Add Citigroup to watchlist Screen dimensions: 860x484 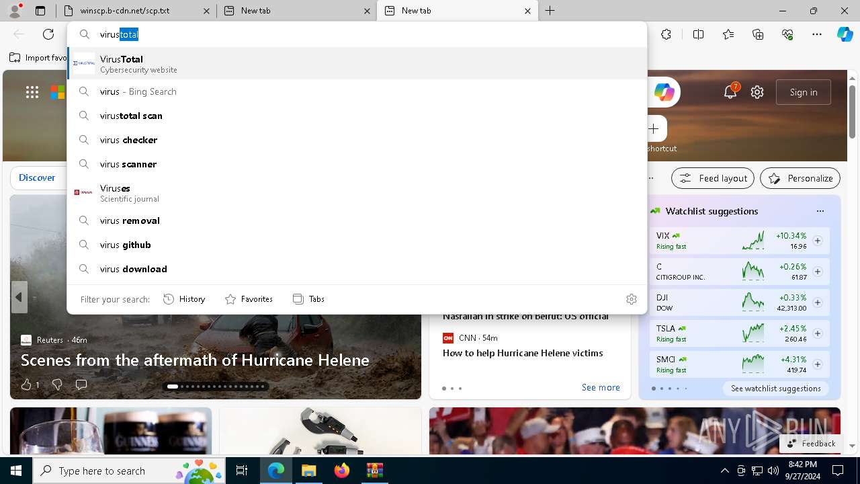(x=818, y=272)
